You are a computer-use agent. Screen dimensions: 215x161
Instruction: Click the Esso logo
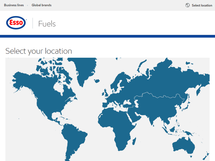[16, 23]
